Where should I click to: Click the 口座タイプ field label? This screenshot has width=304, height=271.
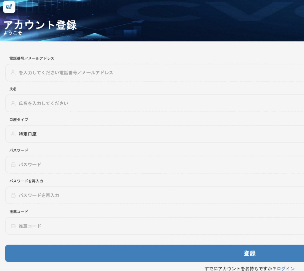19,120
